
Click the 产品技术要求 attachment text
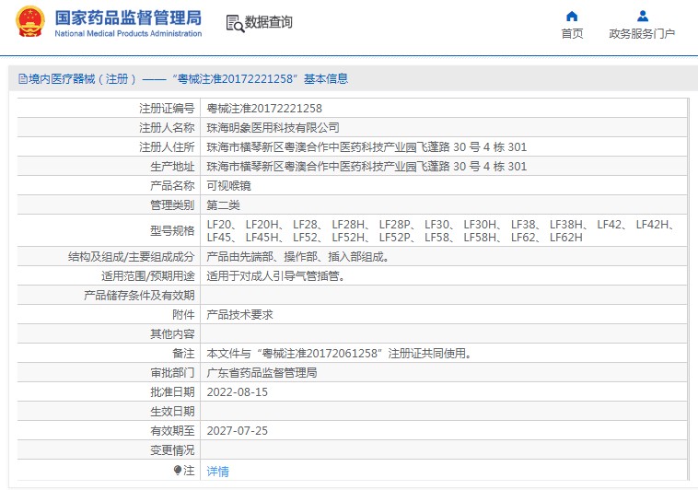pos(239,314)
